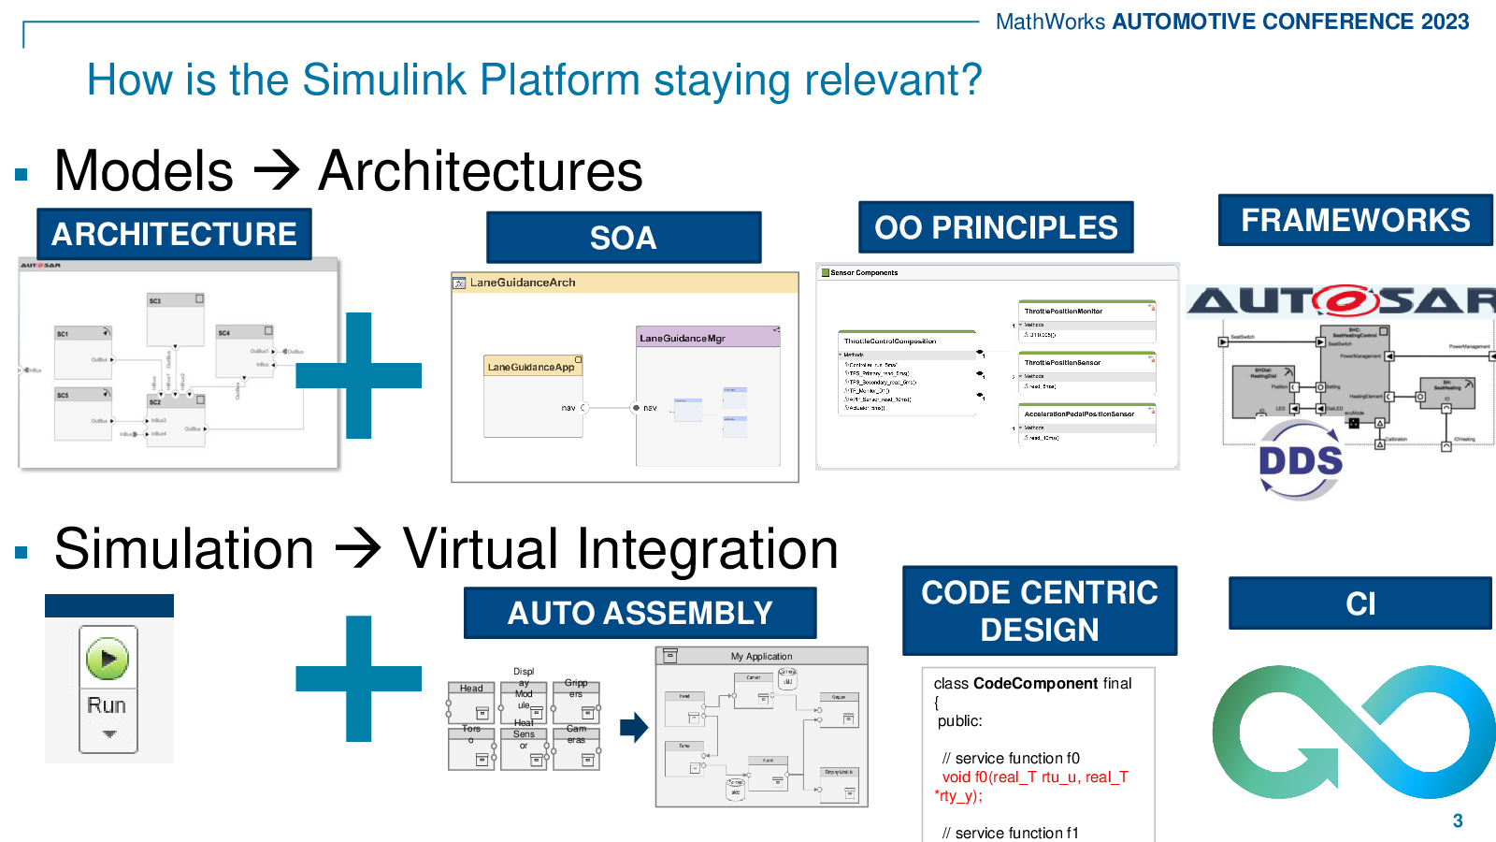Click the red 'void f0(real_T rtu_u' code line

tap(1035, 777)
